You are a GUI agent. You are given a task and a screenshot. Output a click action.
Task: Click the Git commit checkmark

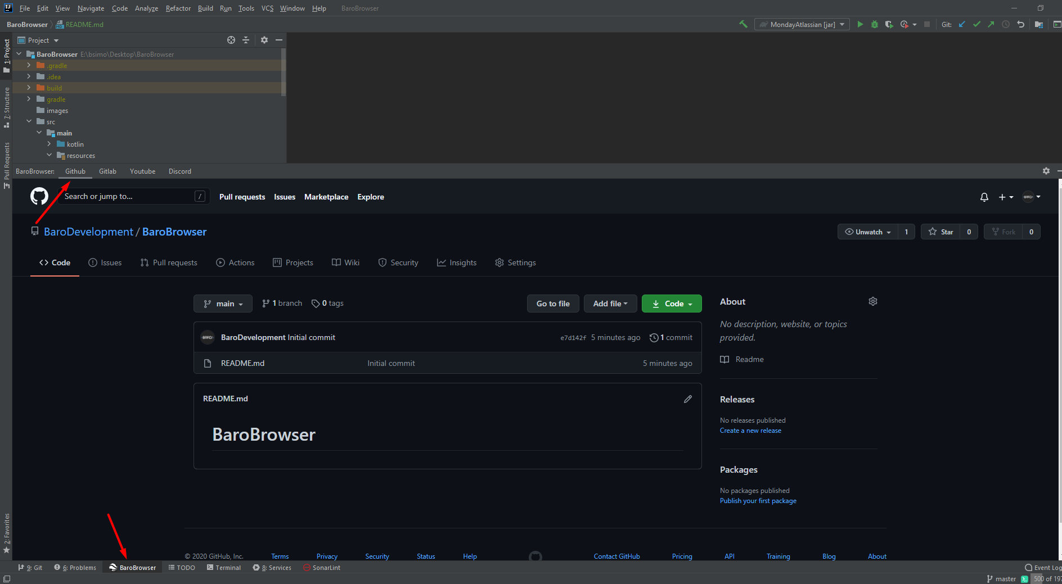click(x=976, y=24)
